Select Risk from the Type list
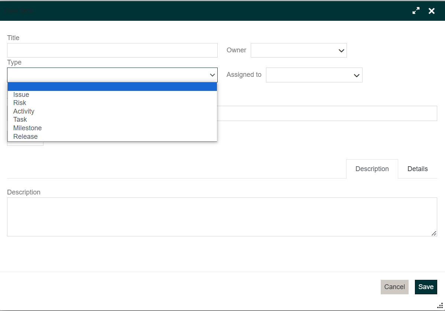445x311 pixels. 19,103
